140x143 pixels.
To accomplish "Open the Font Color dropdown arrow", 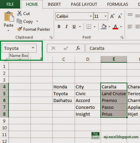I will point(121,27).
